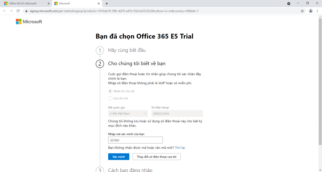Click the address bar URL

(x=114, y=11)
